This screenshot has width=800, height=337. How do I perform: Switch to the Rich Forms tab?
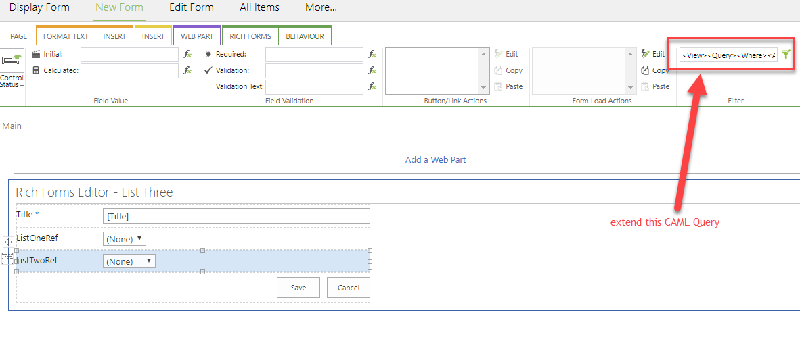tap(250, 36)
